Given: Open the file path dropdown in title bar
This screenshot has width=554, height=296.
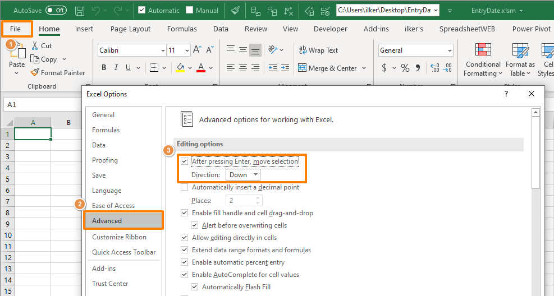Looking at the screenshot, I should [x=436, y=10].
